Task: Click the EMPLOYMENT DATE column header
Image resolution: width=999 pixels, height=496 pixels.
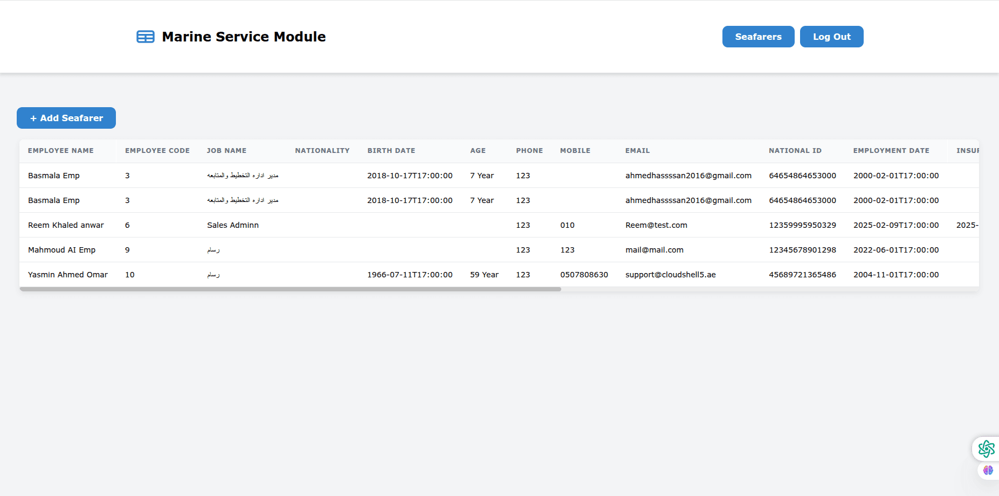Action: pyautogui.click(x=891, y=151)
